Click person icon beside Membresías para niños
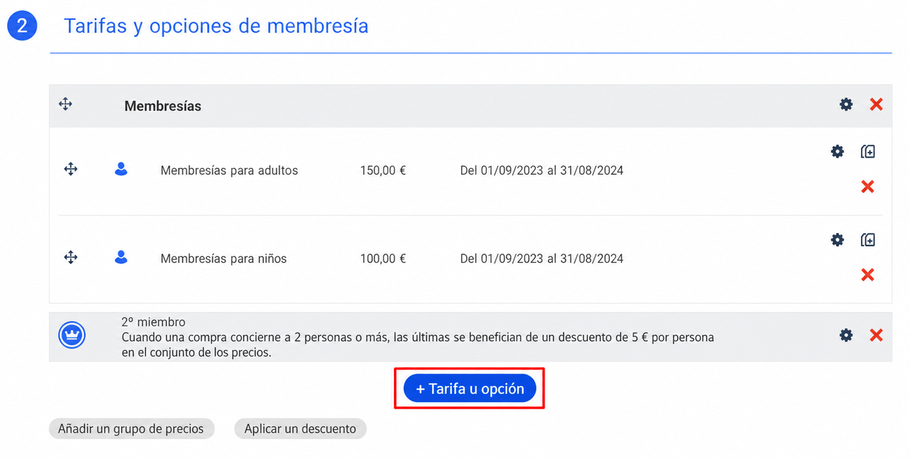The height and width of the screenshot is (458, 910). pyautogui.click(x=121, y=258)
